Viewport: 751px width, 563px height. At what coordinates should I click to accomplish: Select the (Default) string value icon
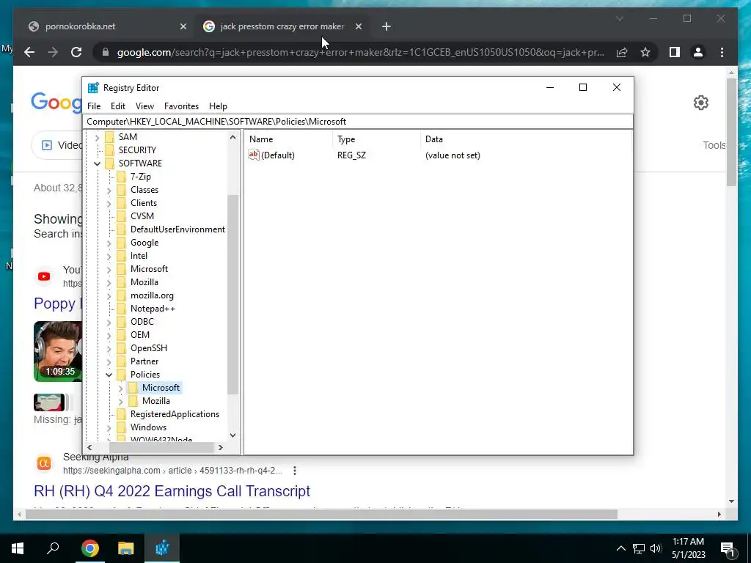[x=253, y=155]
